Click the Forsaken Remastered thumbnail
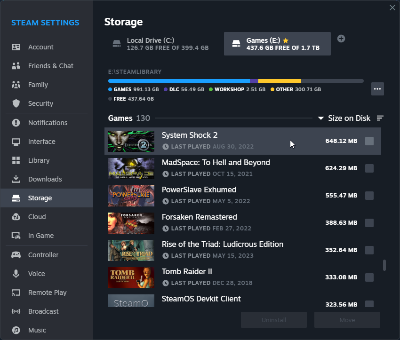The height and width of the screenshot is (340, 400). click(x=131, y=223)
